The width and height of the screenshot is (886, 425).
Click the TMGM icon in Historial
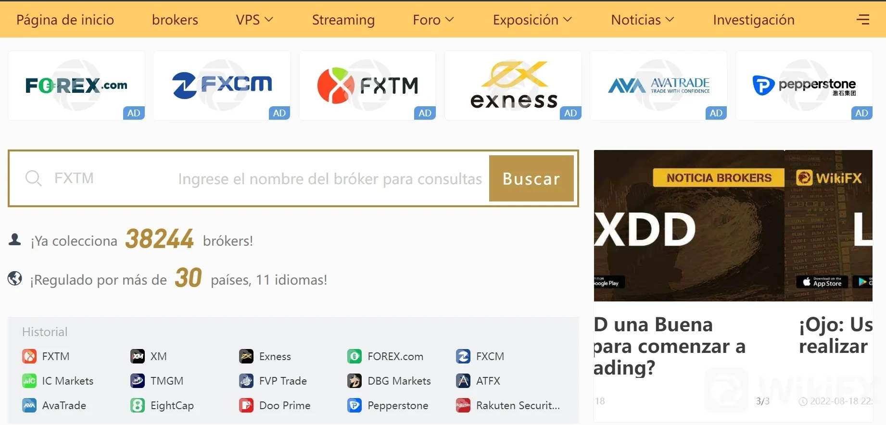[x=138, y=381]
